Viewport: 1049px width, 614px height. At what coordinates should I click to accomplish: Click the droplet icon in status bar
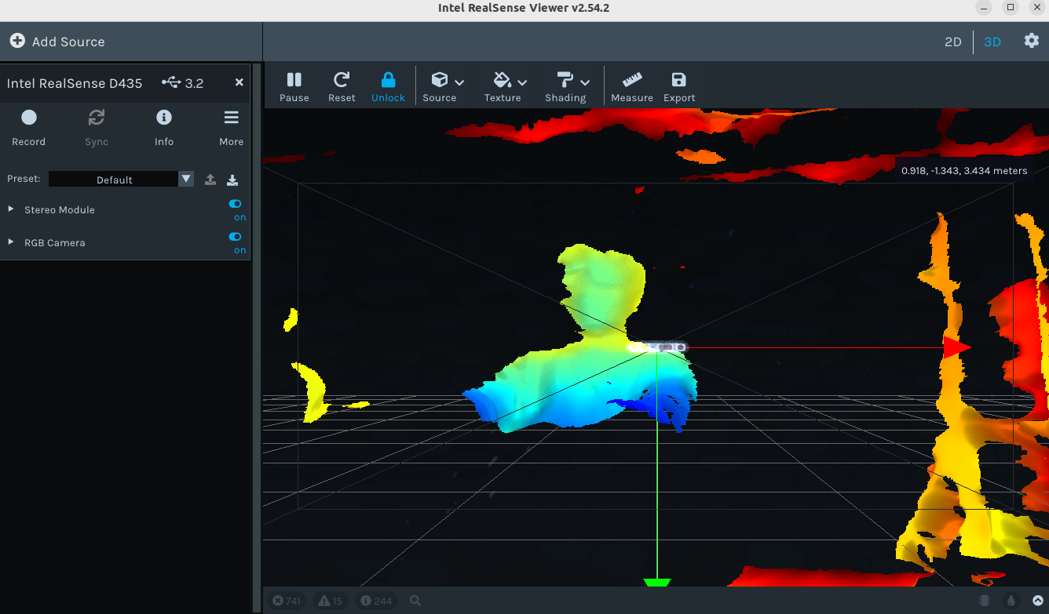[x=1011, y=601]
